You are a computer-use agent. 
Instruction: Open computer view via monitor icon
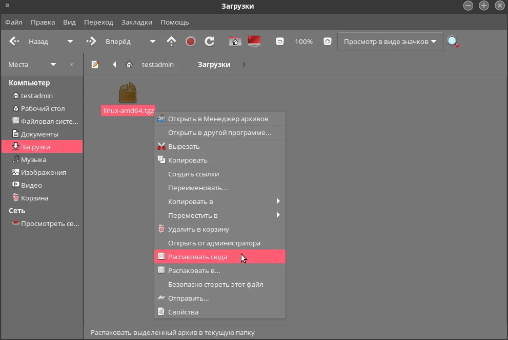click(x=254, y=41)
